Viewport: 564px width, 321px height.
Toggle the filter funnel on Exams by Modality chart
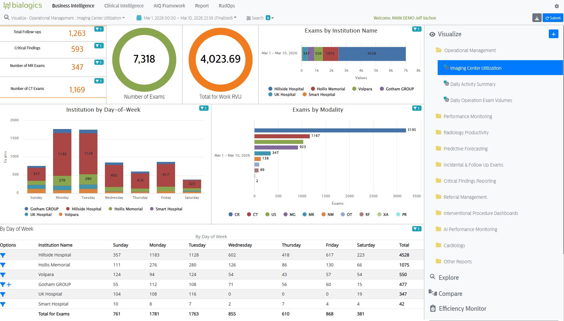click(416, 108)
